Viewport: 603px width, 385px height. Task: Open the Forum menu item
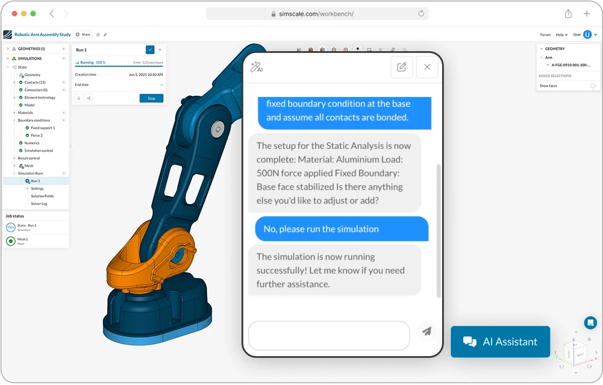[x=545, y=34]
